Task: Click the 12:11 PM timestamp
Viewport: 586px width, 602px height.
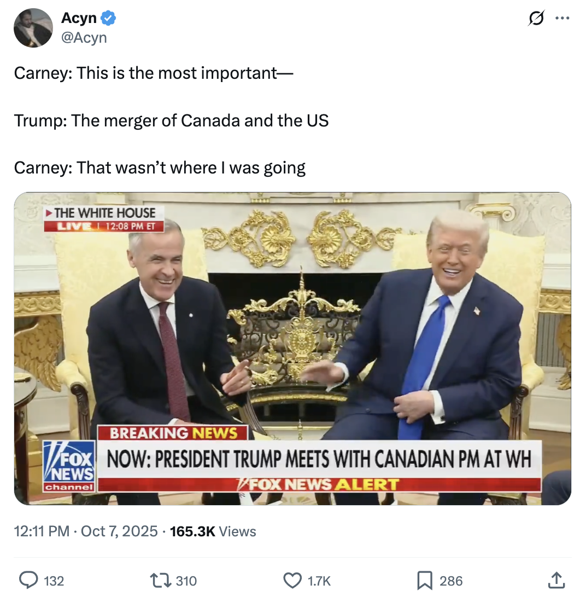Action: (42, 531)
